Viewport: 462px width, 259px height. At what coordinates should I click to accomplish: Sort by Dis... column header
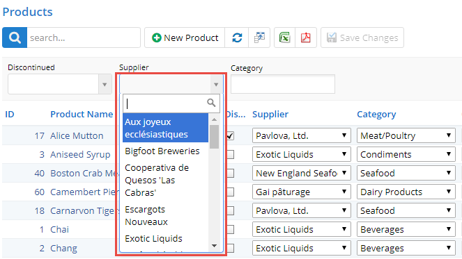pos(236,115)
